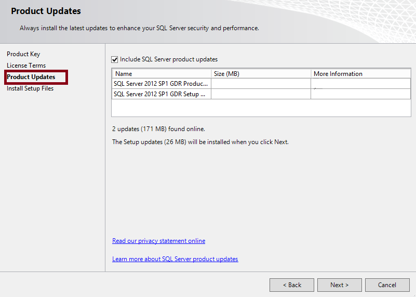Click More Information cell of GDR Setup row
The height and width of the screenshot is (297, 416).
click(x=360, y=94)
